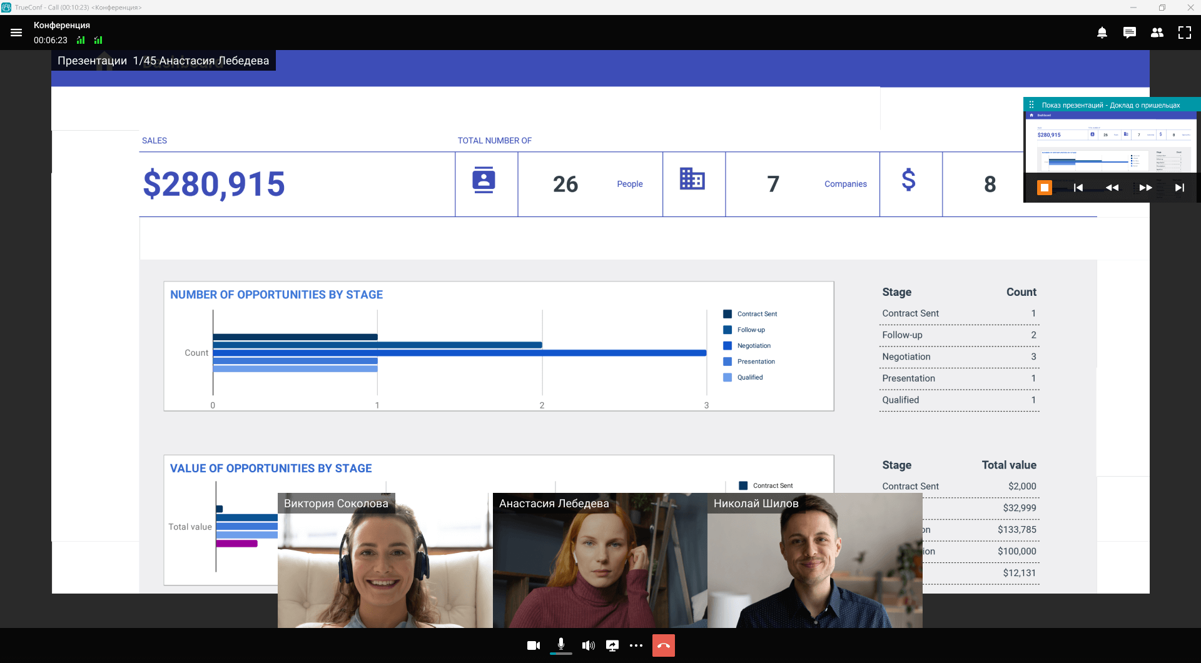The width and height of the screenshot is (1201, 663).
Task: Mute the microphone
Action: click(x=561, y=644)
